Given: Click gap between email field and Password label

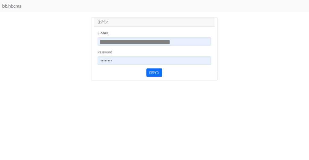Looking at the screenshot, I should pyautogui.click(x=154, y=48).
